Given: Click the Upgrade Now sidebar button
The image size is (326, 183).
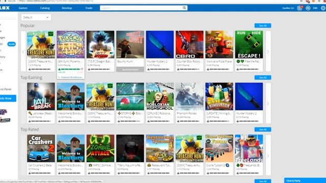Looking at the screenshot, I should (8, 98).
